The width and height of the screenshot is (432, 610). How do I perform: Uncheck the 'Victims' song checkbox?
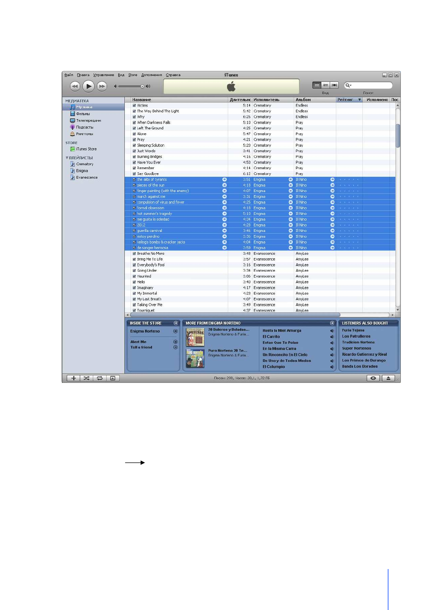134,105
